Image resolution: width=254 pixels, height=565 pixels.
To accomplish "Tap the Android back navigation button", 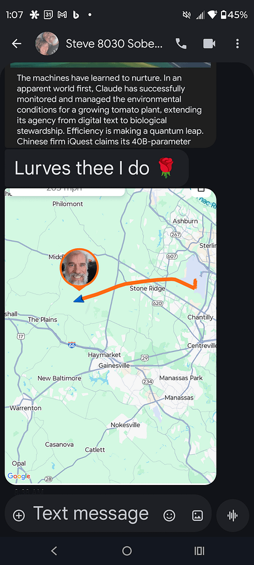I will (54, 551).
